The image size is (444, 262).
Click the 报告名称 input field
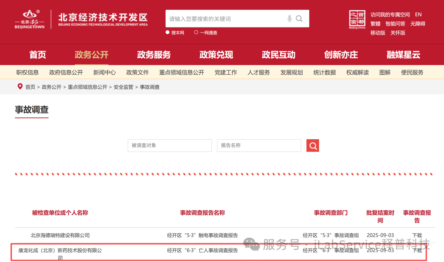tap(259, 145)
